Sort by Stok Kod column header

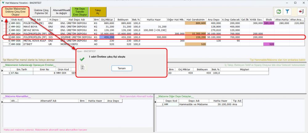[17, 20]
